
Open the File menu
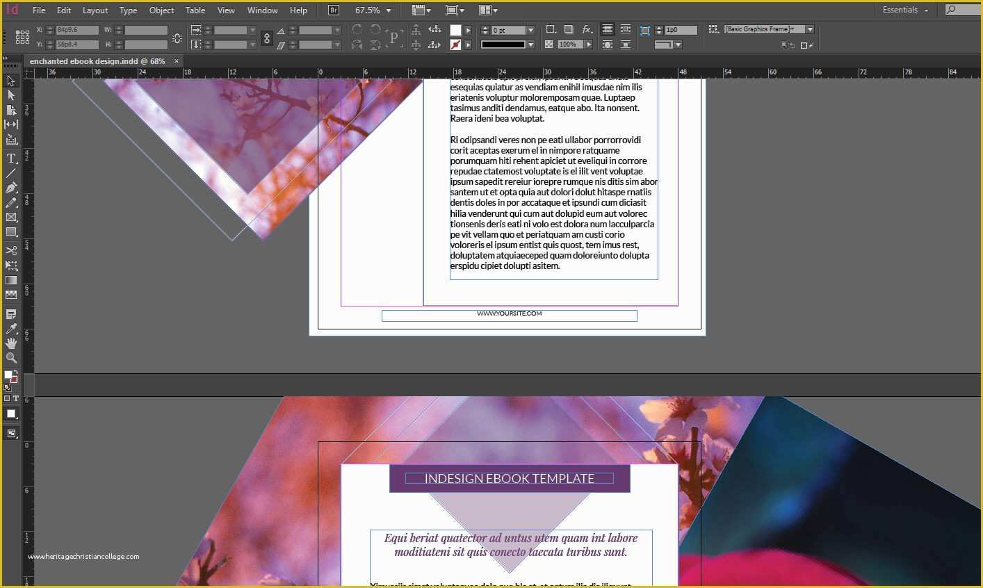[x=39, y=10]
